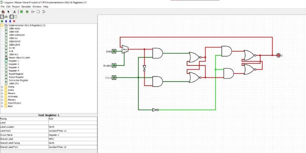This screenshot has height=153, width=306.
Task: Toggle the Enable input pin on canvas
Action: (114, 65)
